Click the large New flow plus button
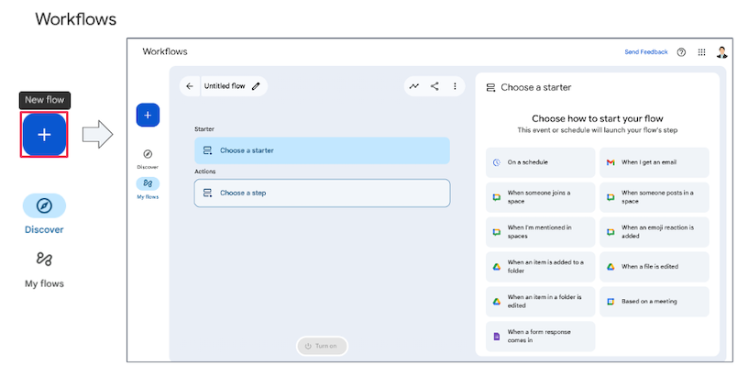 pos(44,135)
